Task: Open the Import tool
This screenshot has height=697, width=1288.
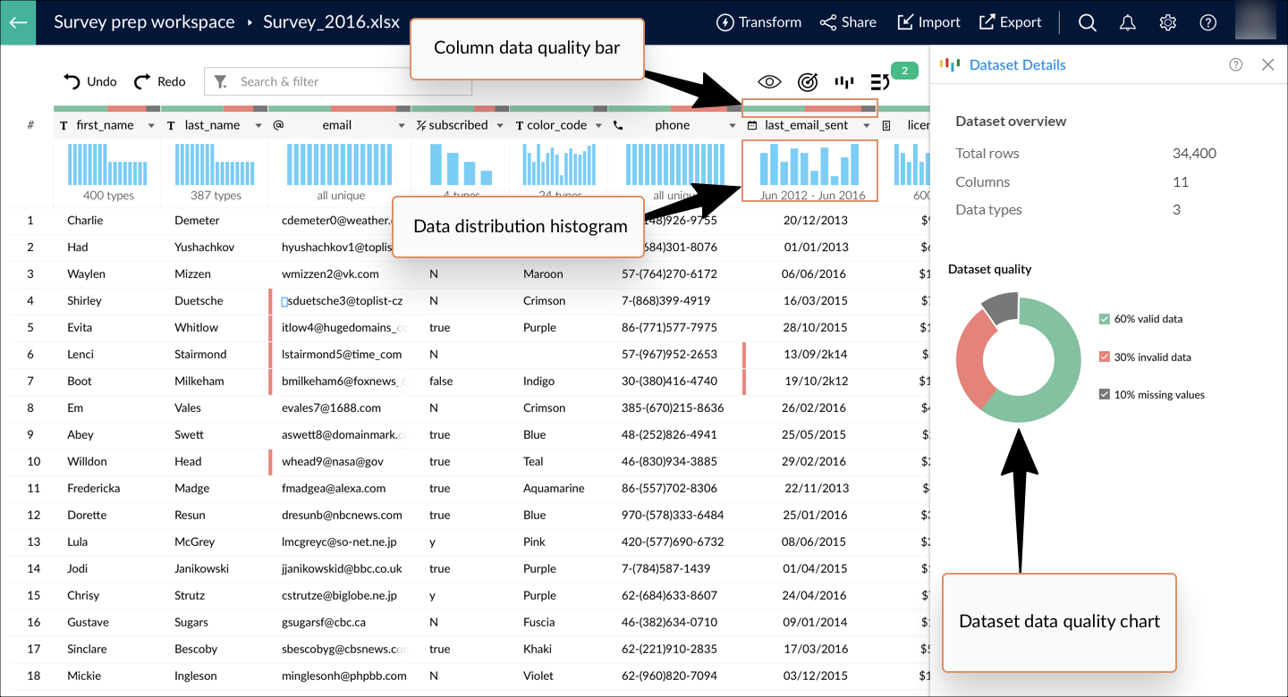Action: coord(928,21)
